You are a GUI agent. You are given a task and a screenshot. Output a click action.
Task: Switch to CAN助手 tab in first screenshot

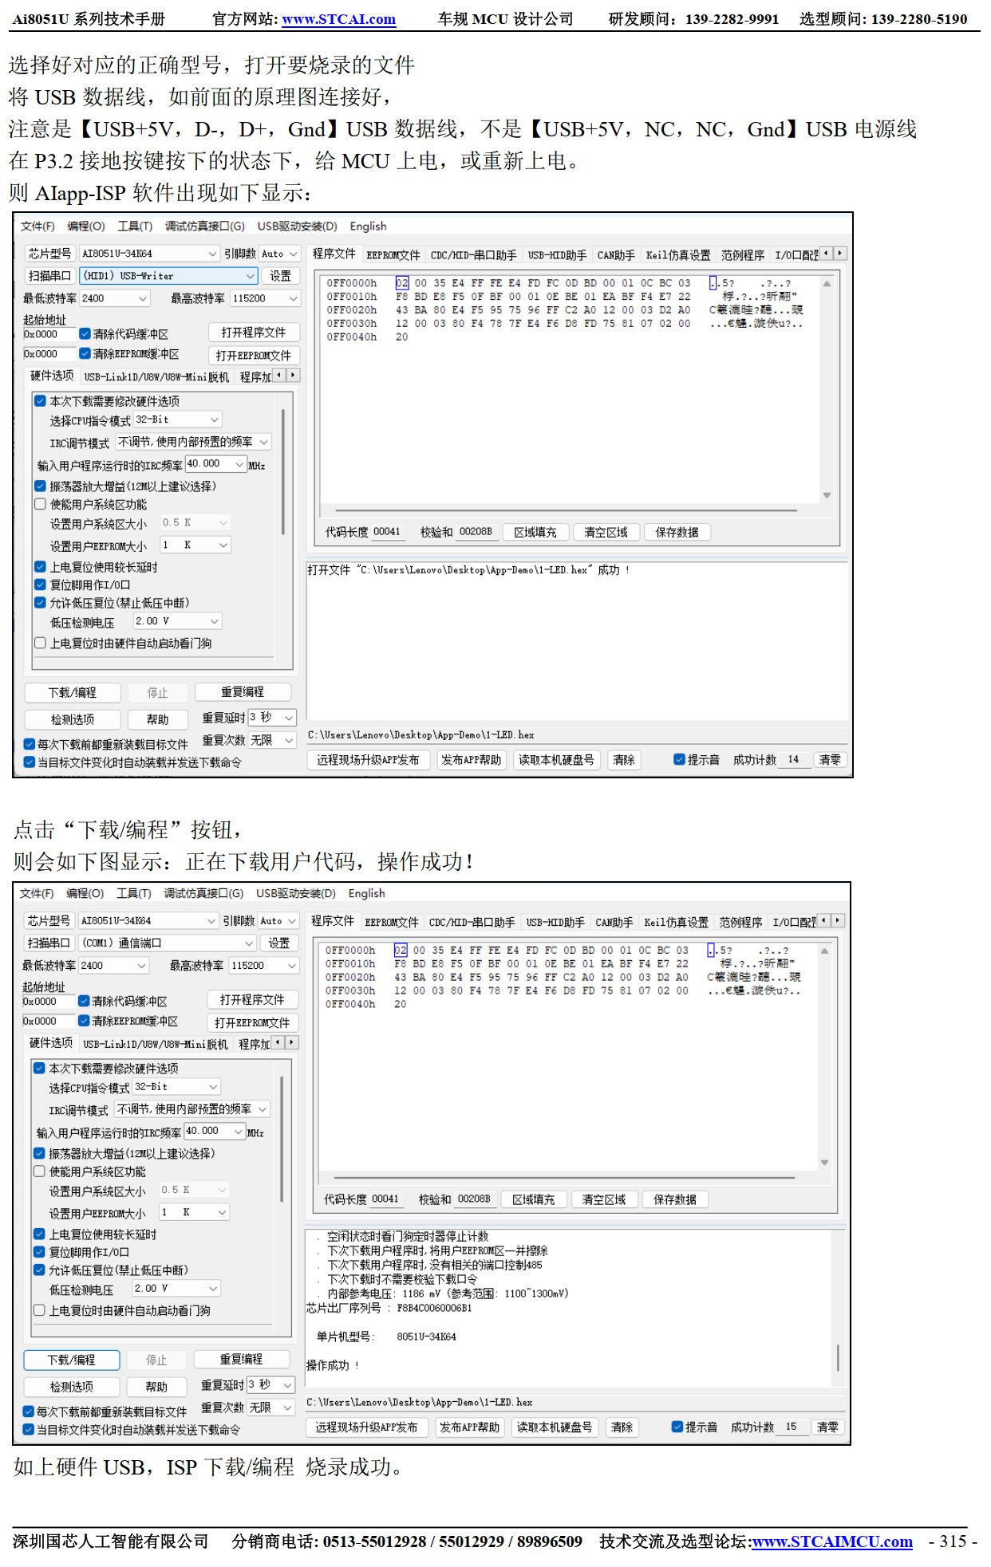617,255
